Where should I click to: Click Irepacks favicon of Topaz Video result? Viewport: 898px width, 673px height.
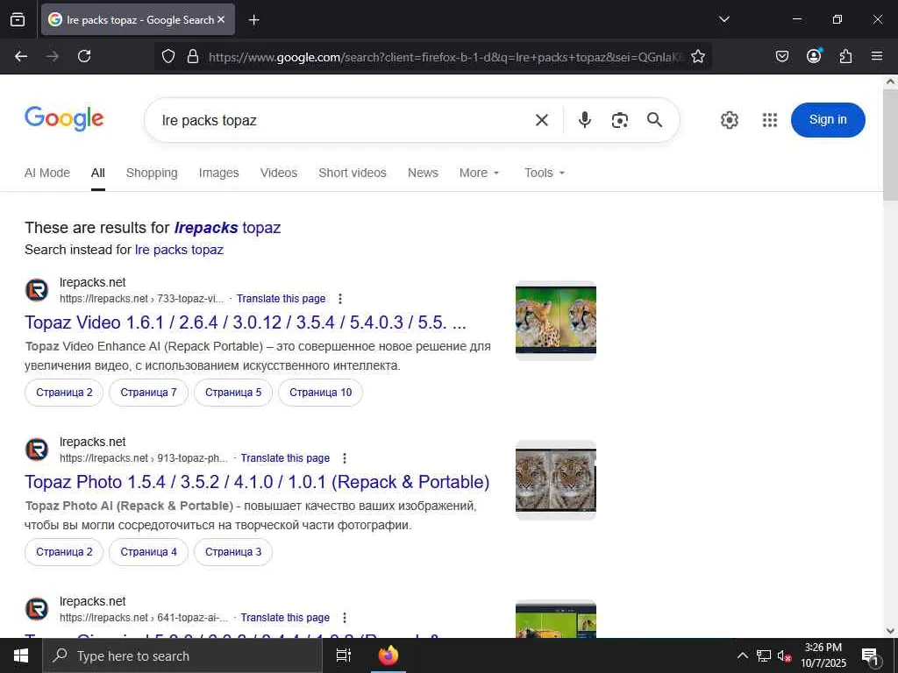[x=37, y=290]
